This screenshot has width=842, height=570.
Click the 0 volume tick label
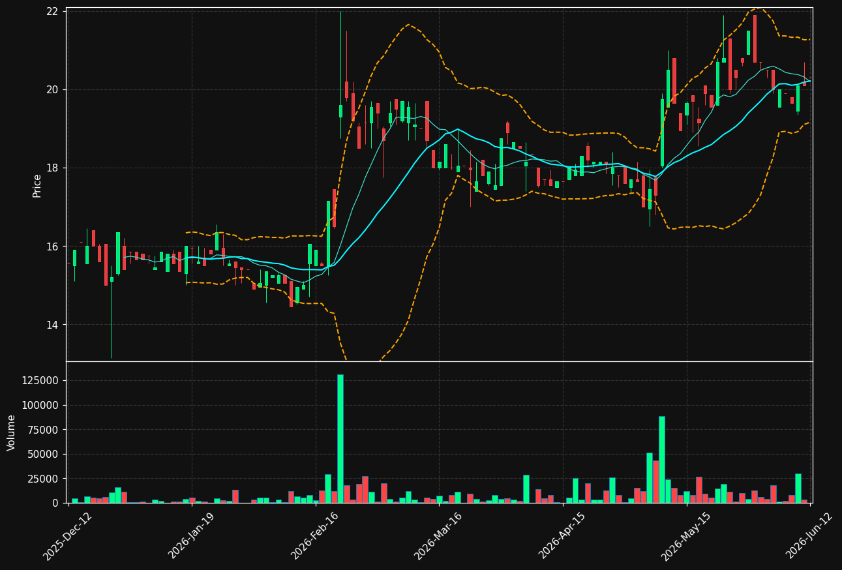pyautogui.click(x=55, y=503)
